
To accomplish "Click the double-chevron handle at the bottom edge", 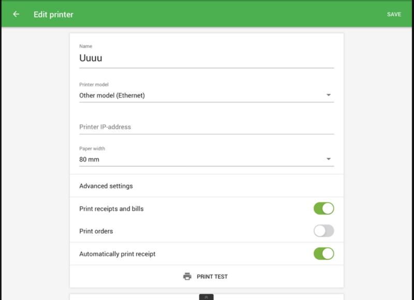I will 206,297.
